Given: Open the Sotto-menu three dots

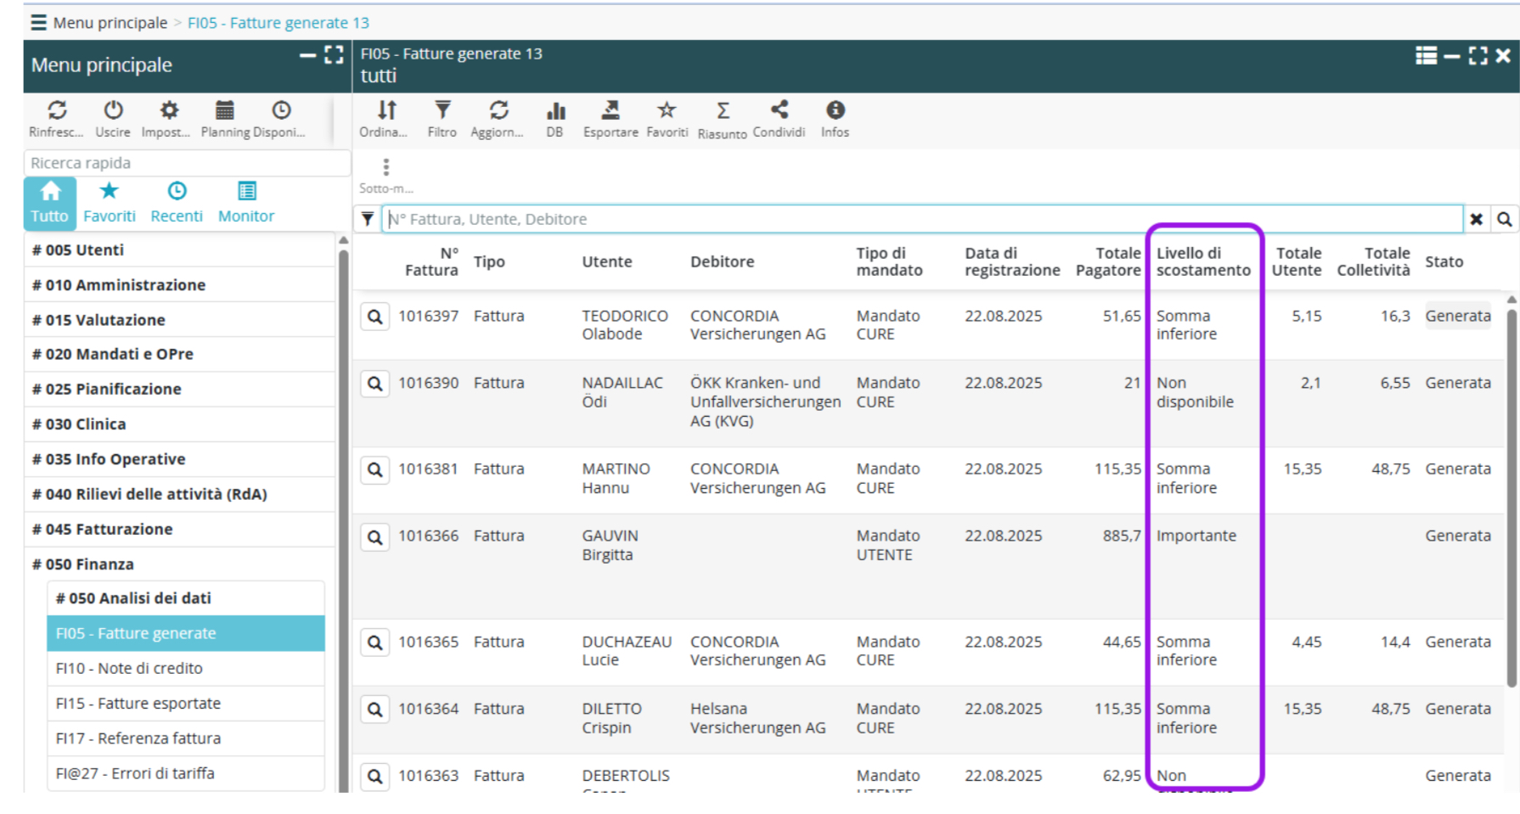Looking at the screenshot, I should pyautogui.click(x=386, y=167).
